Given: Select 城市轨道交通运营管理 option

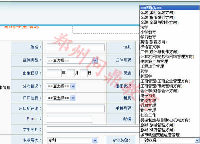Looking at the screenshot, I should point(160,135).
